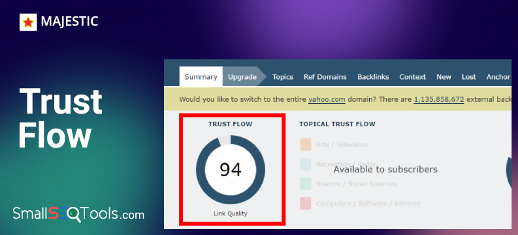
Task: Follow the yahoo.com domain link
Action: [327, 99]
